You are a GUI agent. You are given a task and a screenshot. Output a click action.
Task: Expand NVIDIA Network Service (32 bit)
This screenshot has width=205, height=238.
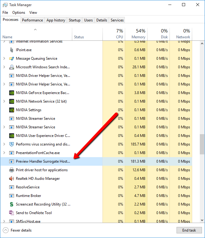tap(4, 101)
